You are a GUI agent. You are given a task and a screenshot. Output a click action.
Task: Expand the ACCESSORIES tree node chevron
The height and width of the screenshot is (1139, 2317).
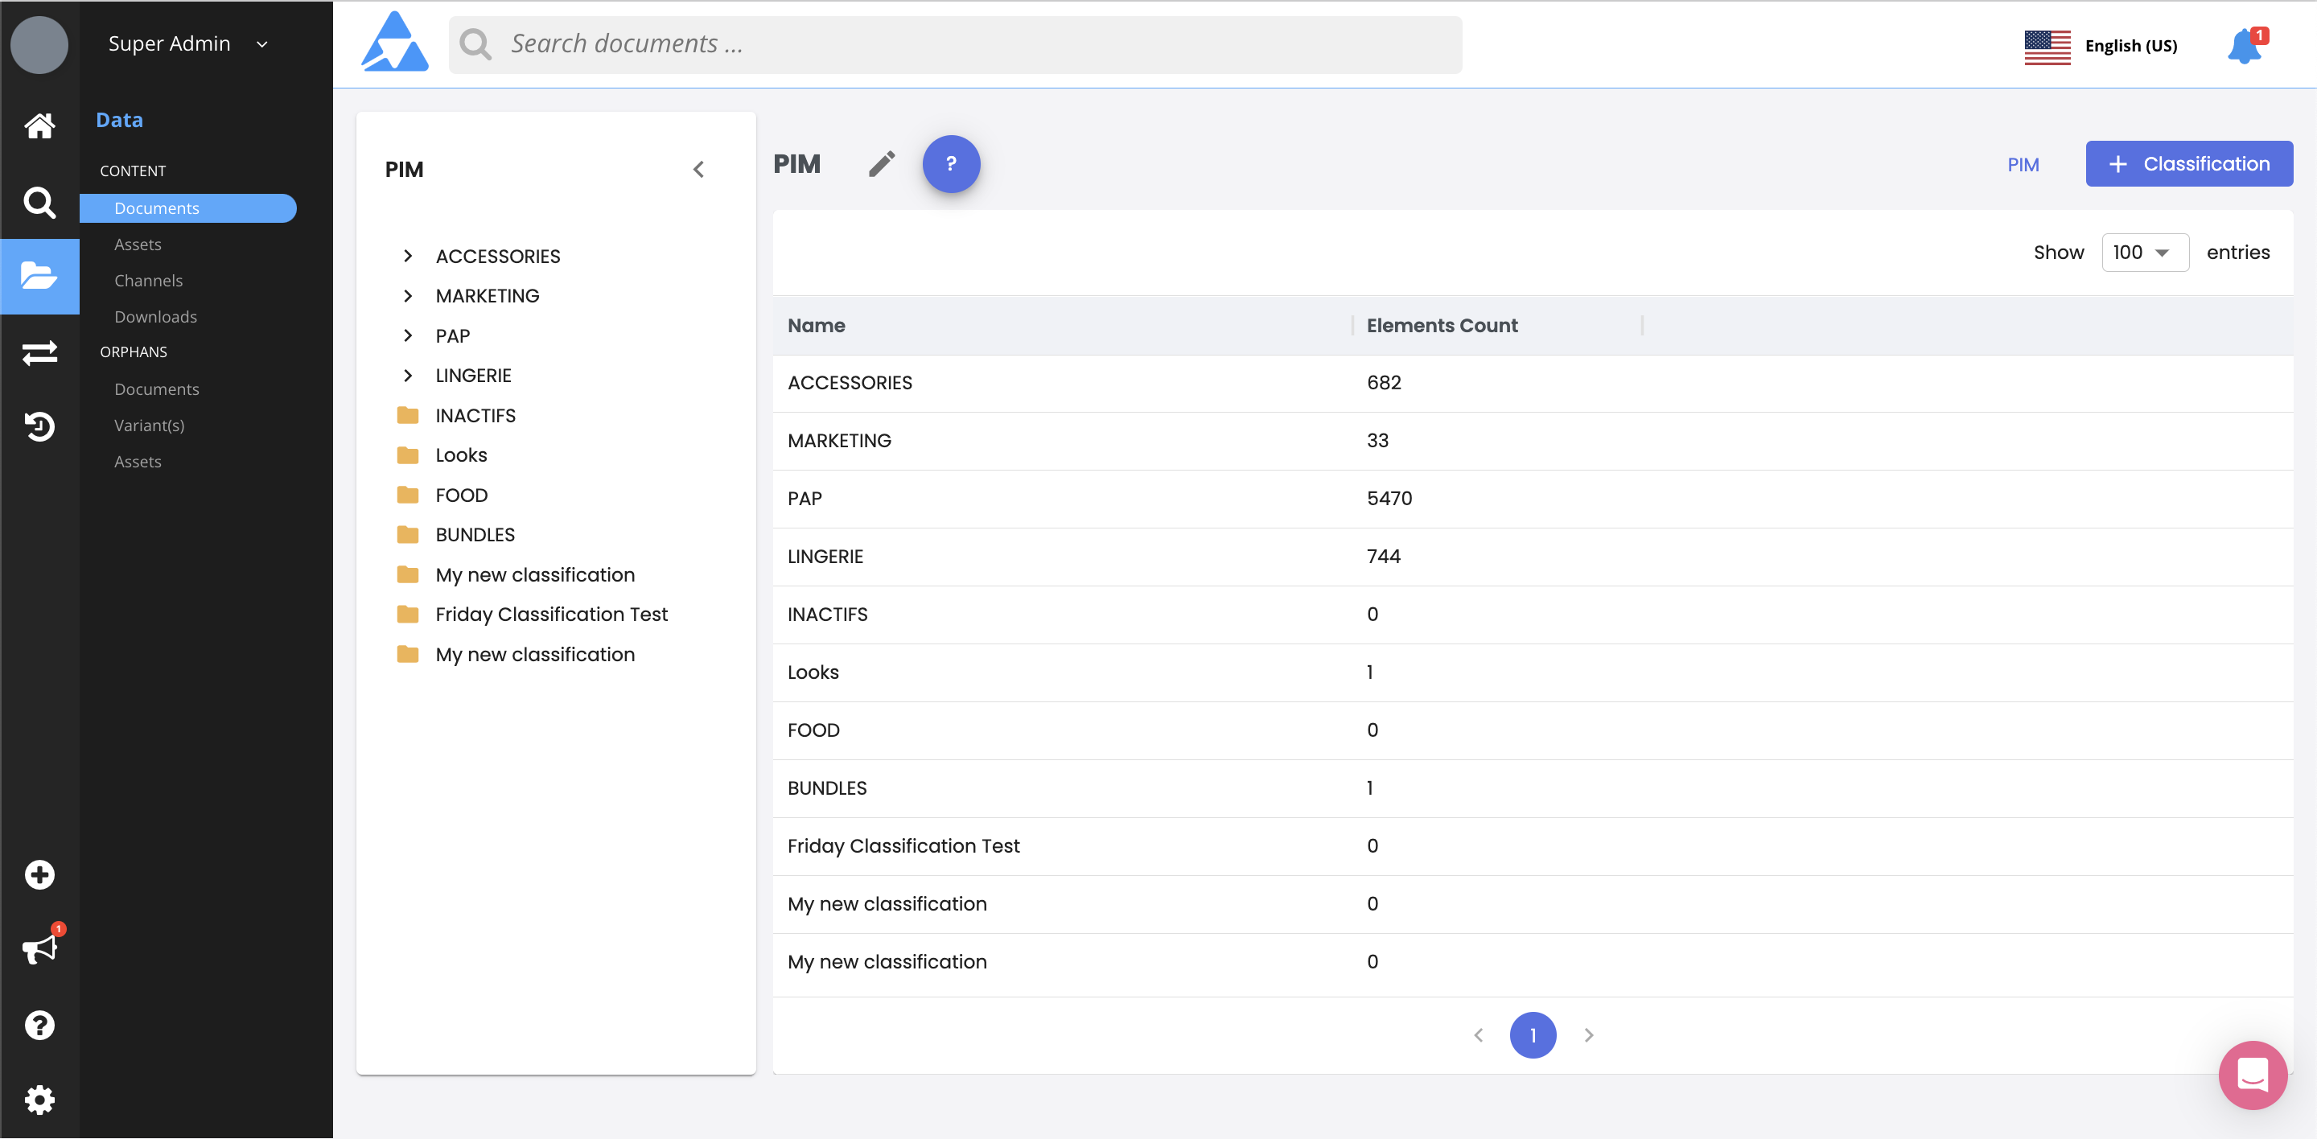[x=407, y=257]
